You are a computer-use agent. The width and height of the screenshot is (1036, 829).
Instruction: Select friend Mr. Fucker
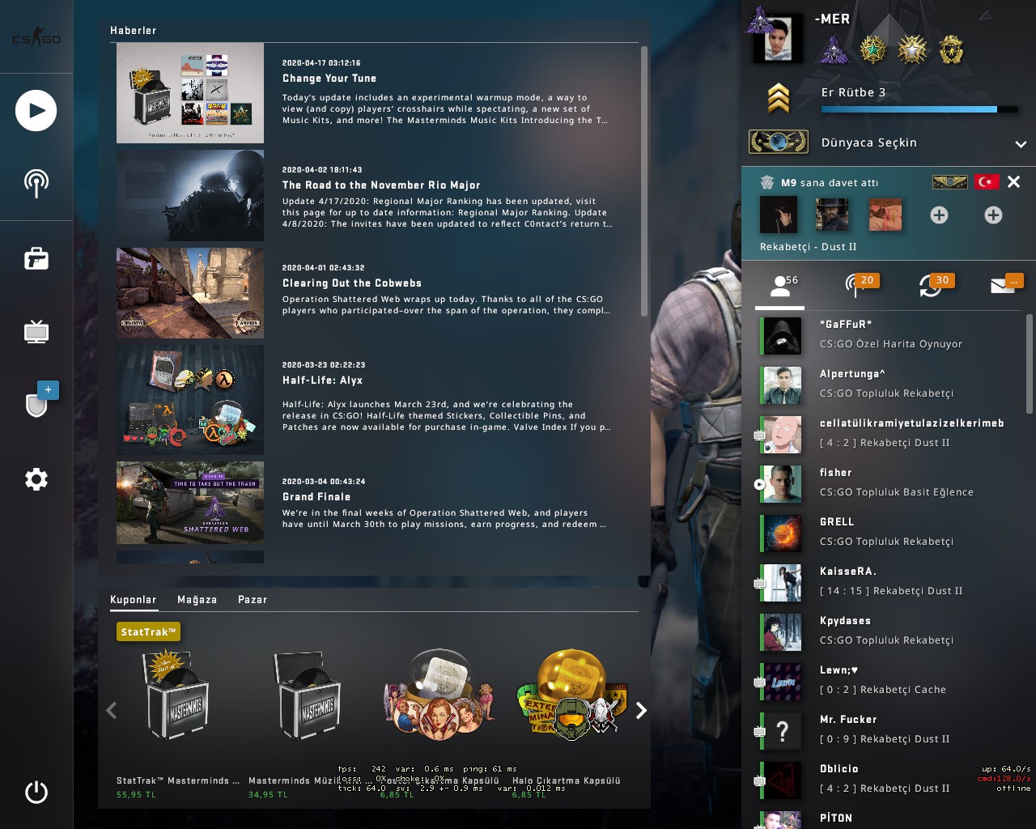click(890, 730)
